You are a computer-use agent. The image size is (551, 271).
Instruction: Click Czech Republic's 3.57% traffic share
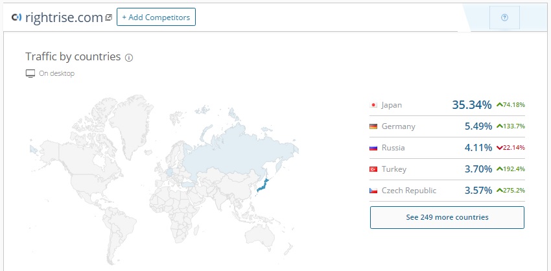[478, 191]
